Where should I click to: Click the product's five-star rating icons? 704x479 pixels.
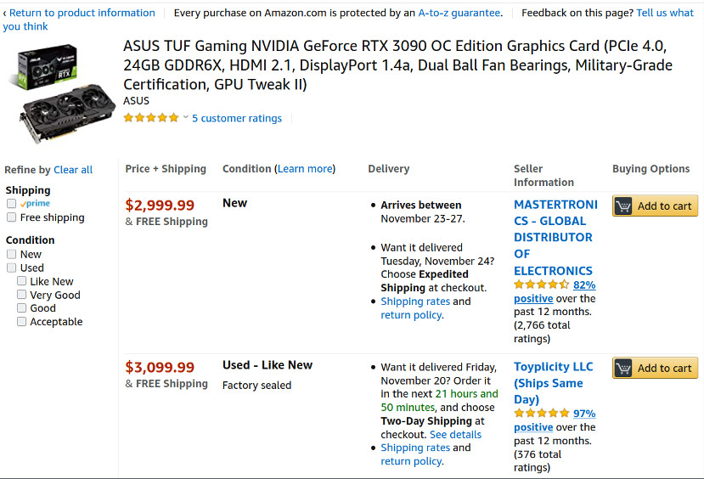point(151,118)
